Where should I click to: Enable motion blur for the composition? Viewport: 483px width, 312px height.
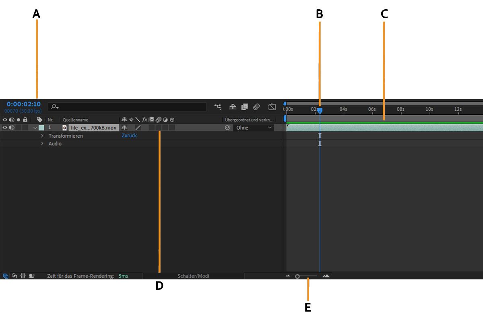[x=256, y=107]
